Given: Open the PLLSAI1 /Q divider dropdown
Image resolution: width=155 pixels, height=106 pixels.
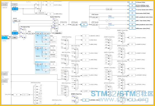Looking at the screenshot, I should tap(46, 52).
